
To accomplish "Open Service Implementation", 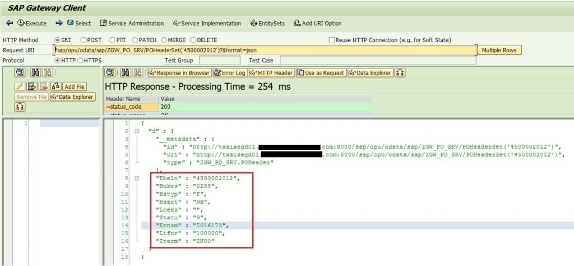I will pos(207,23).
